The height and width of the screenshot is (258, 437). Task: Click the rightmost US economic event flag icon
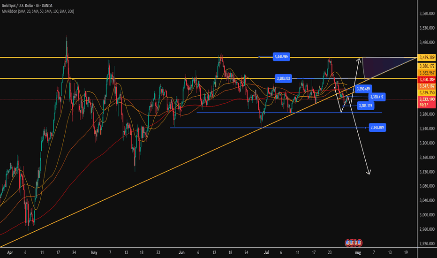pyautogui.click(x=360, y=243)
